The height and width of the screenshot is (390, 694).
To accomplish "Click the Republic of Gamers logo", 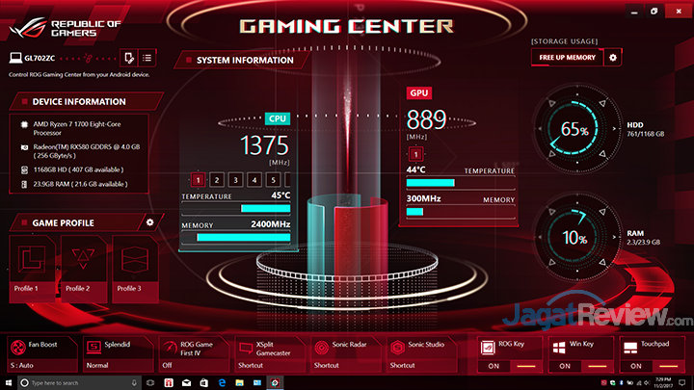I will point(65,28).
